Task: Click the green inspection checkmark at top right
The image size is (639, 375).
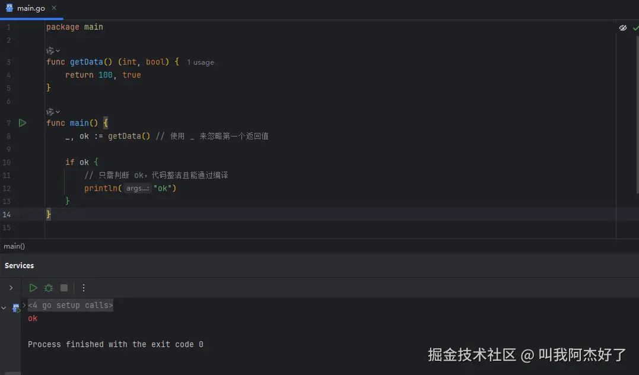Action: 635,28
